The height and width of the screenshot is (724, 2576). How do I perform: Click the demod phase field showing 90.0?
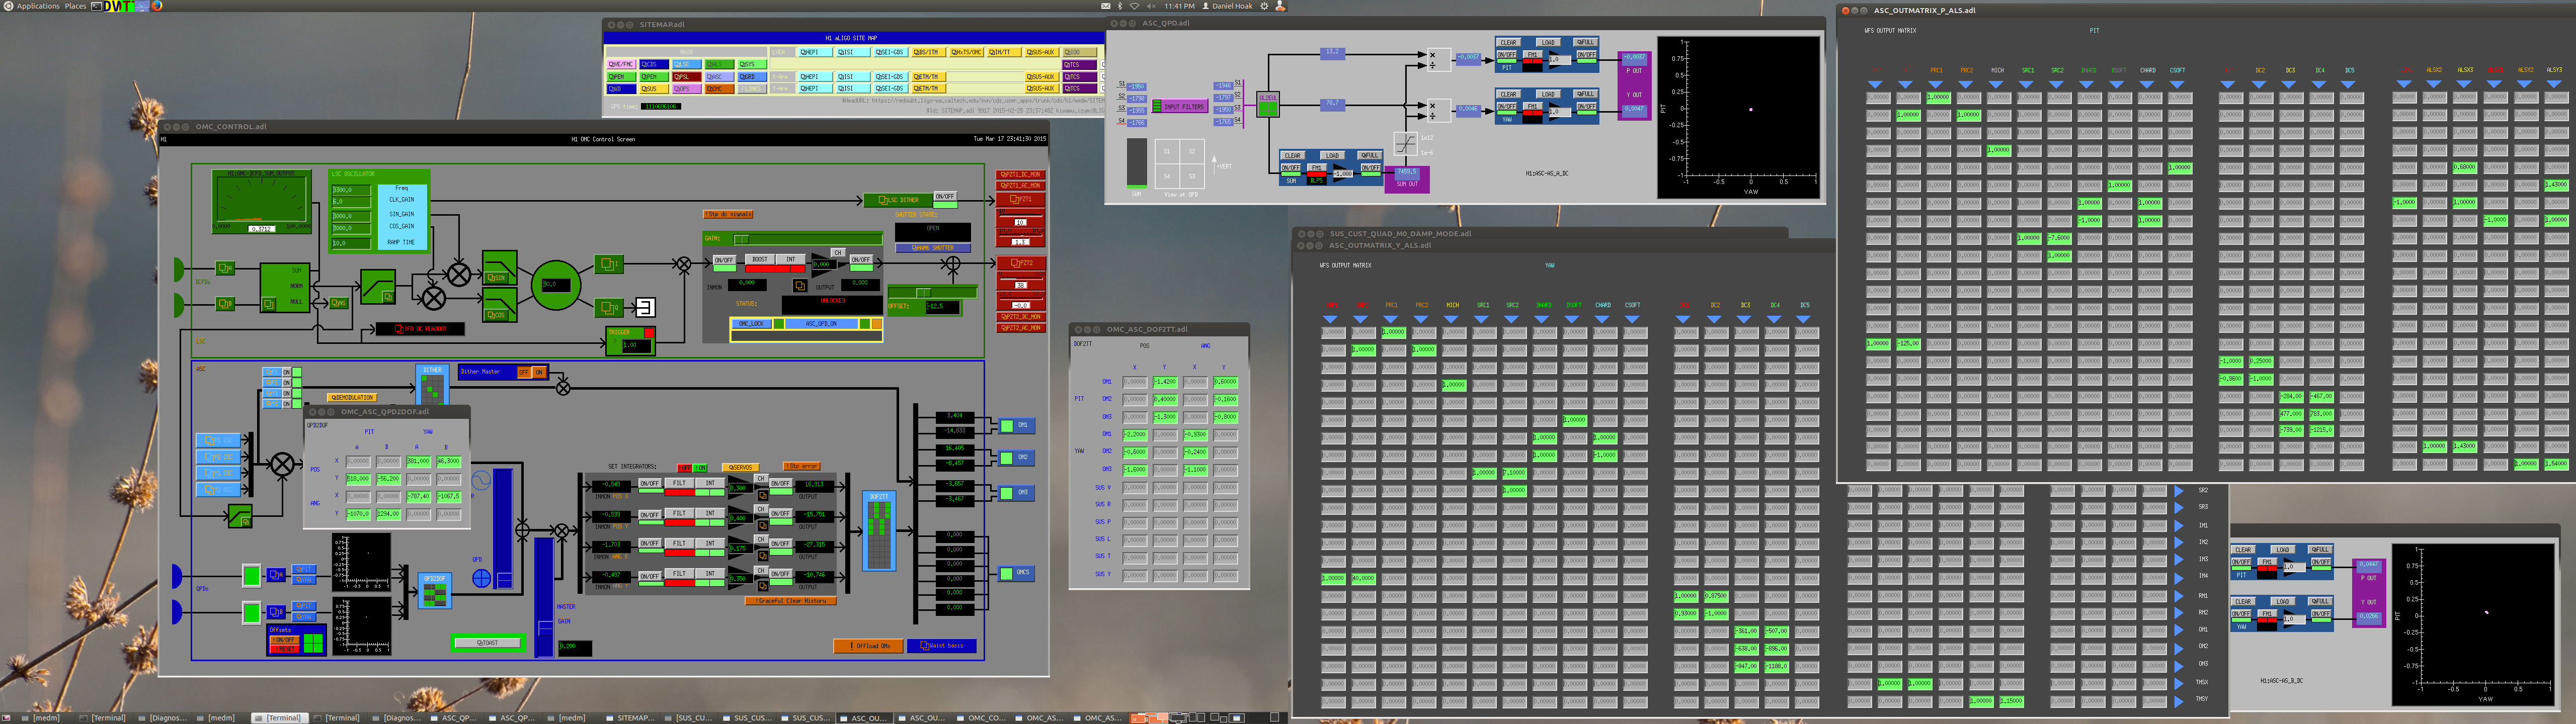[556, 285]
